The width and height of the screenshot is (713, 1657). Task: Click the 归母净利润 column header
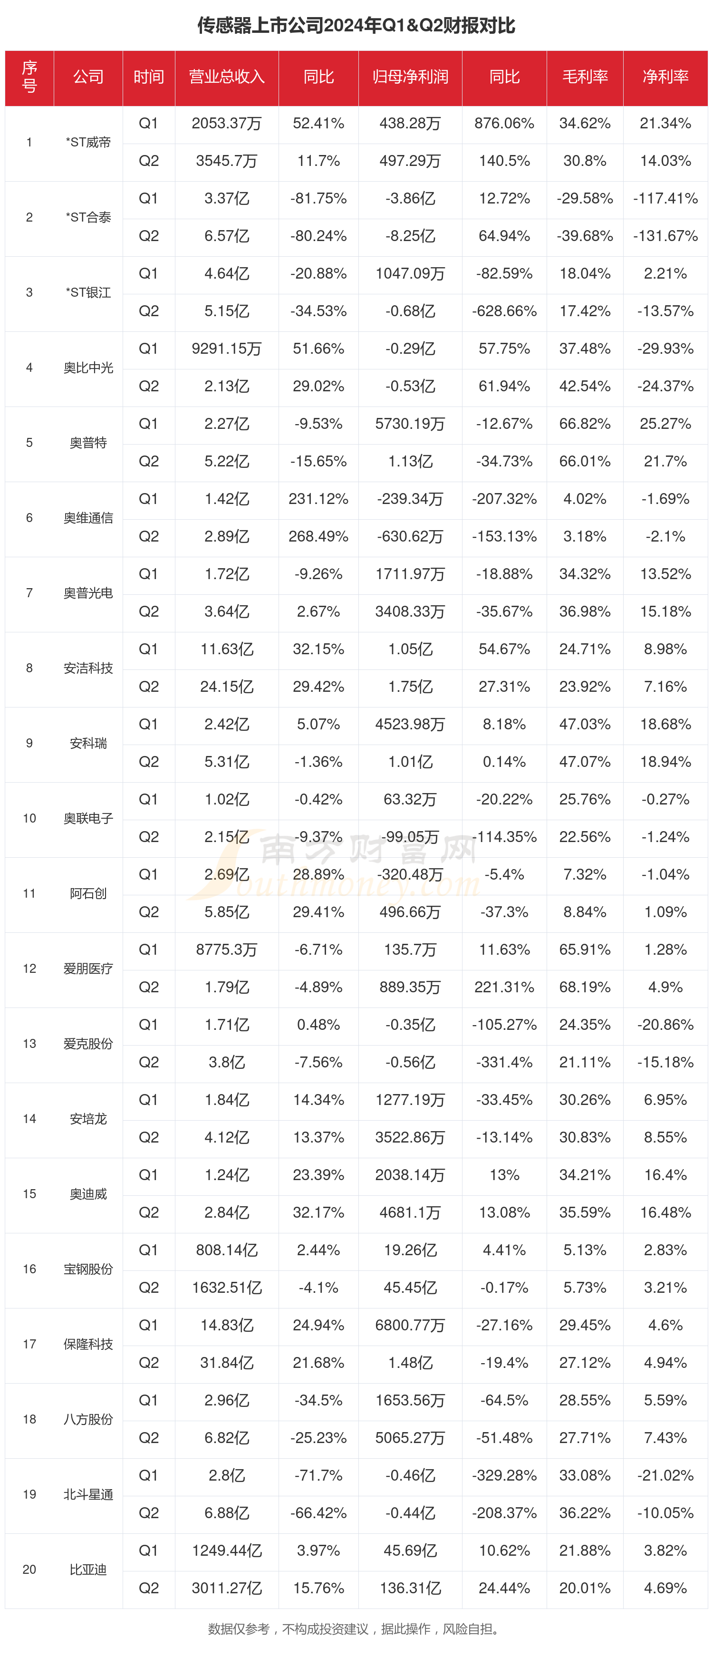410,77
